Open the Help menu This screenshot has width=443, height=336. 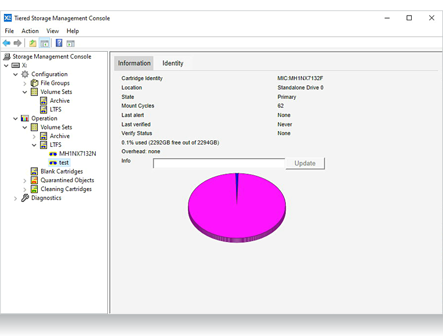[72, 31]
